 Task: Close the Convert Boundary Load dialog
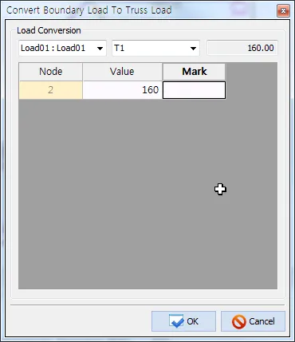(x=283, y=10)
